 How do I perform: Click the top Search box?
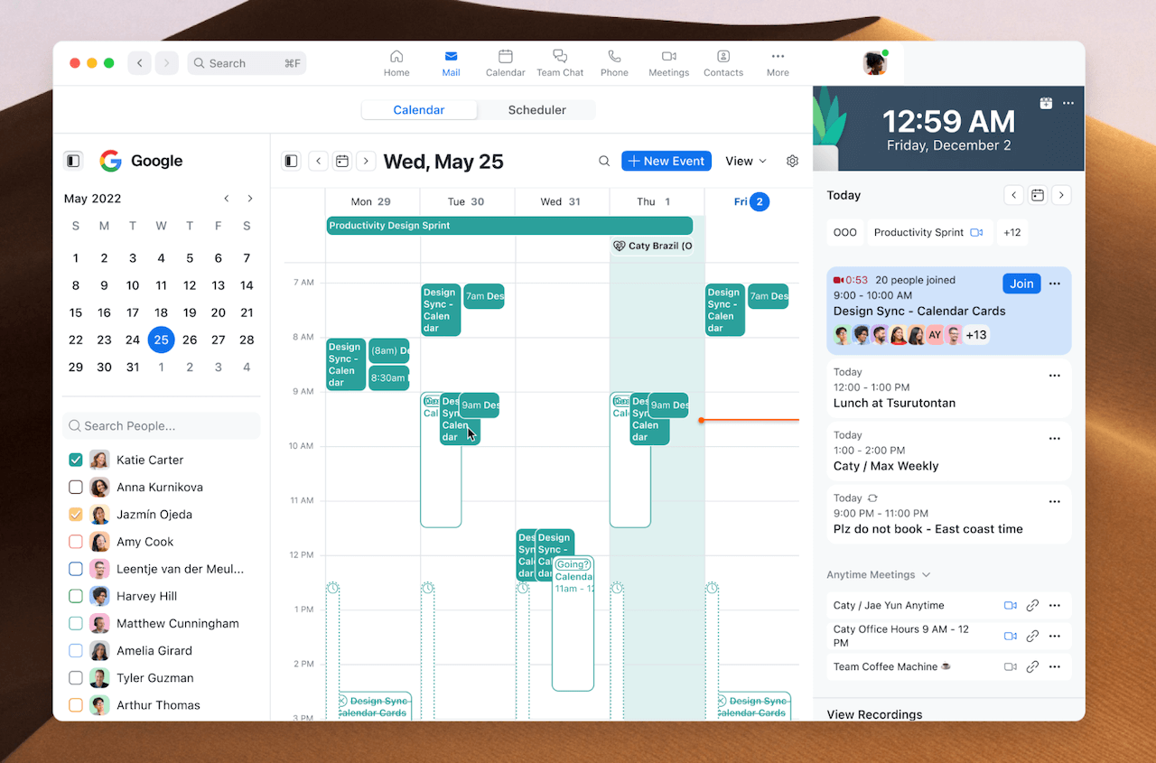pyautogui.click(x=247, y=63)
